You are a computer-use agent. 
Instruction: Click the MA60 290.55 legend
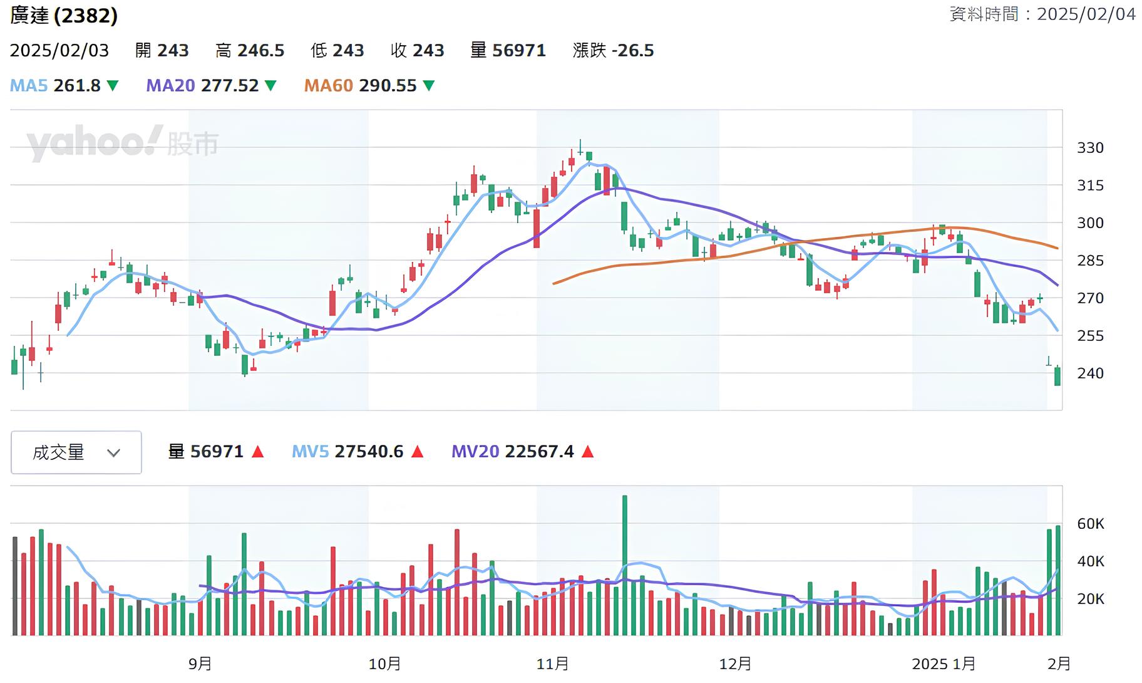pyautogui.click(x=361, y=85)
